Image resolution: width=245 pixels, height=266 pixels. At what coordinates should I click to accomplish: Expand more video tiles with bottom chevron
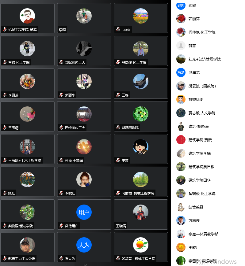pyautogui.click(x=86, y=264)
